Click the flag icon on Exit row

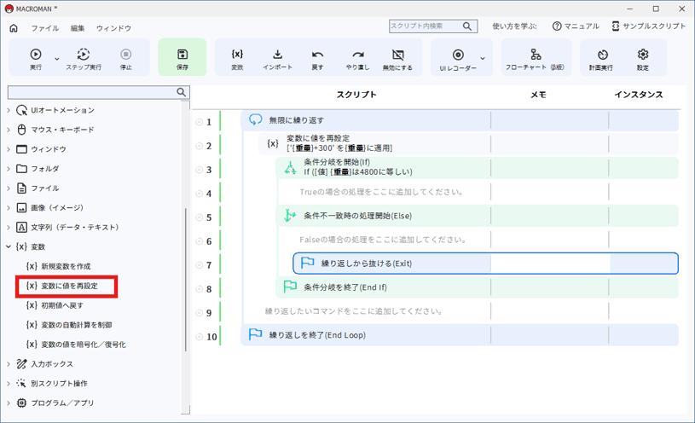pos(308,263)
